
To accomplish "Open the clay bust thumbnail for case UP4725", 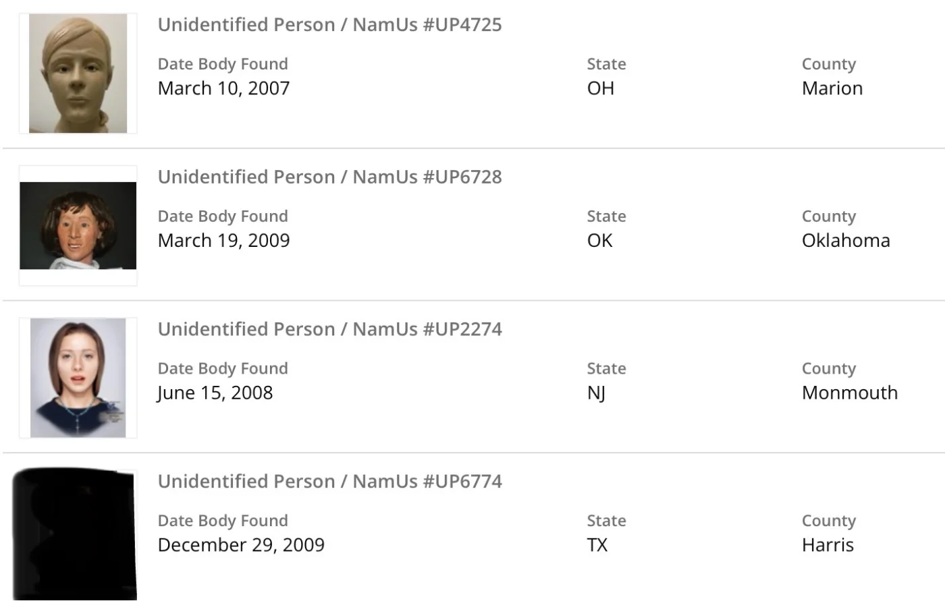I will click(x=78, y=74).
